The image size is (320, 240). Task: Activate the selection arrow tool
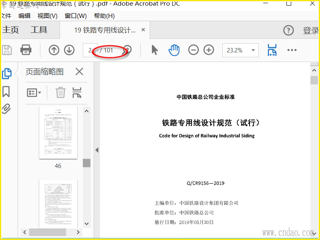click(x=155, y=50)
